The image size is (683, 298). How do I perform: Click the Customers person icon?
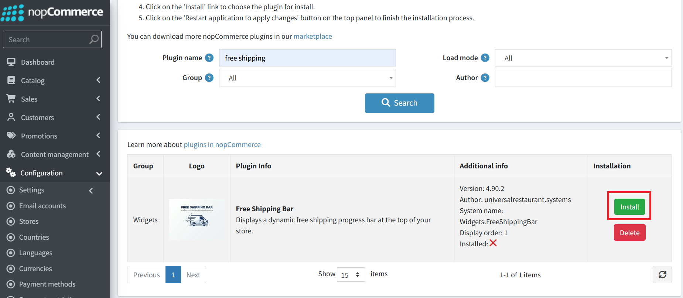click(x=11, y=117)
